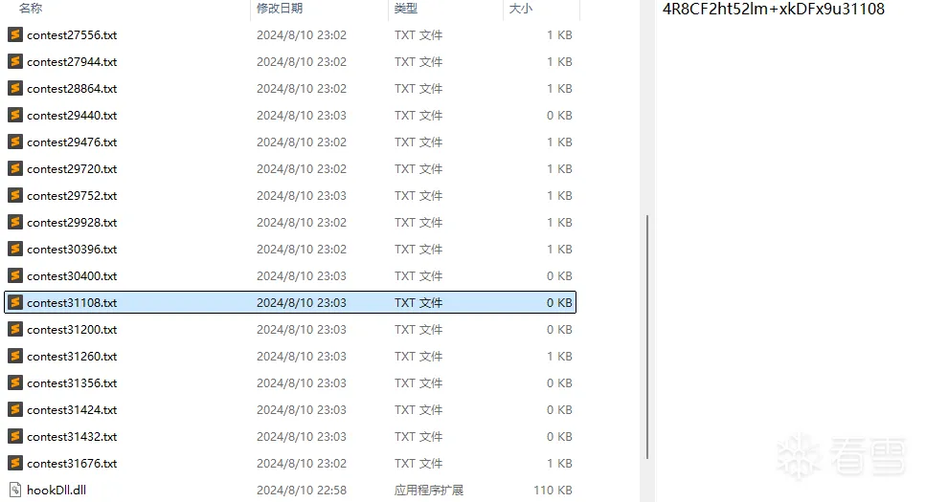Select the file name contest31432.txt
The height and width of the screenshot is (502, 926).
pyautogui.click(x=72, y=437)
